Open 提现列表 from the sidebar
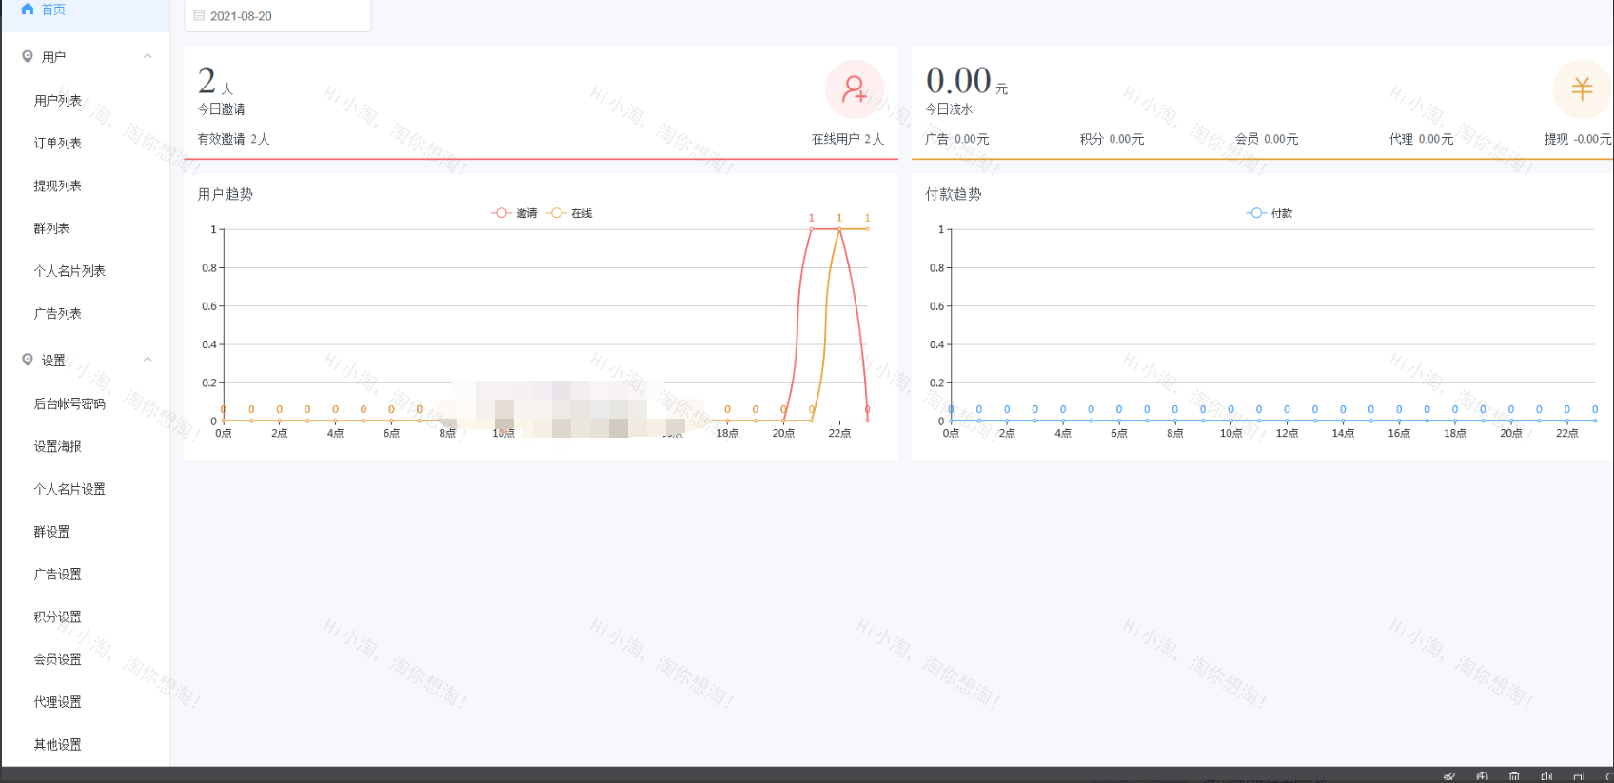1614x783 pixels. click(58, 186)
